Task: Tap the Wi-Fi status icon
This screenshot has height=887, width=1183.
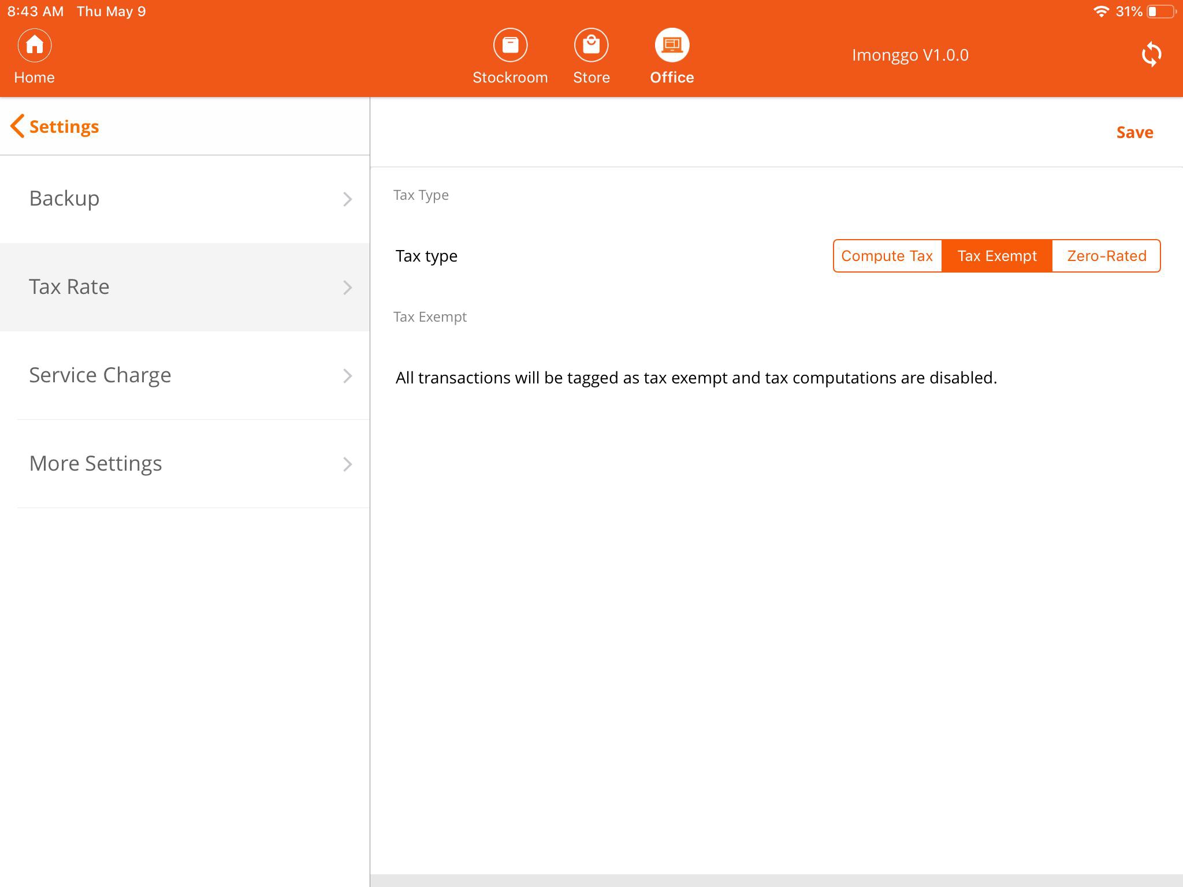Action: click(1101, 12)
